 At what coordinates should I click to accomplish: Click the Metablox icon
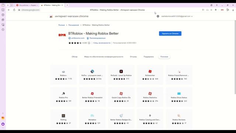92,116
